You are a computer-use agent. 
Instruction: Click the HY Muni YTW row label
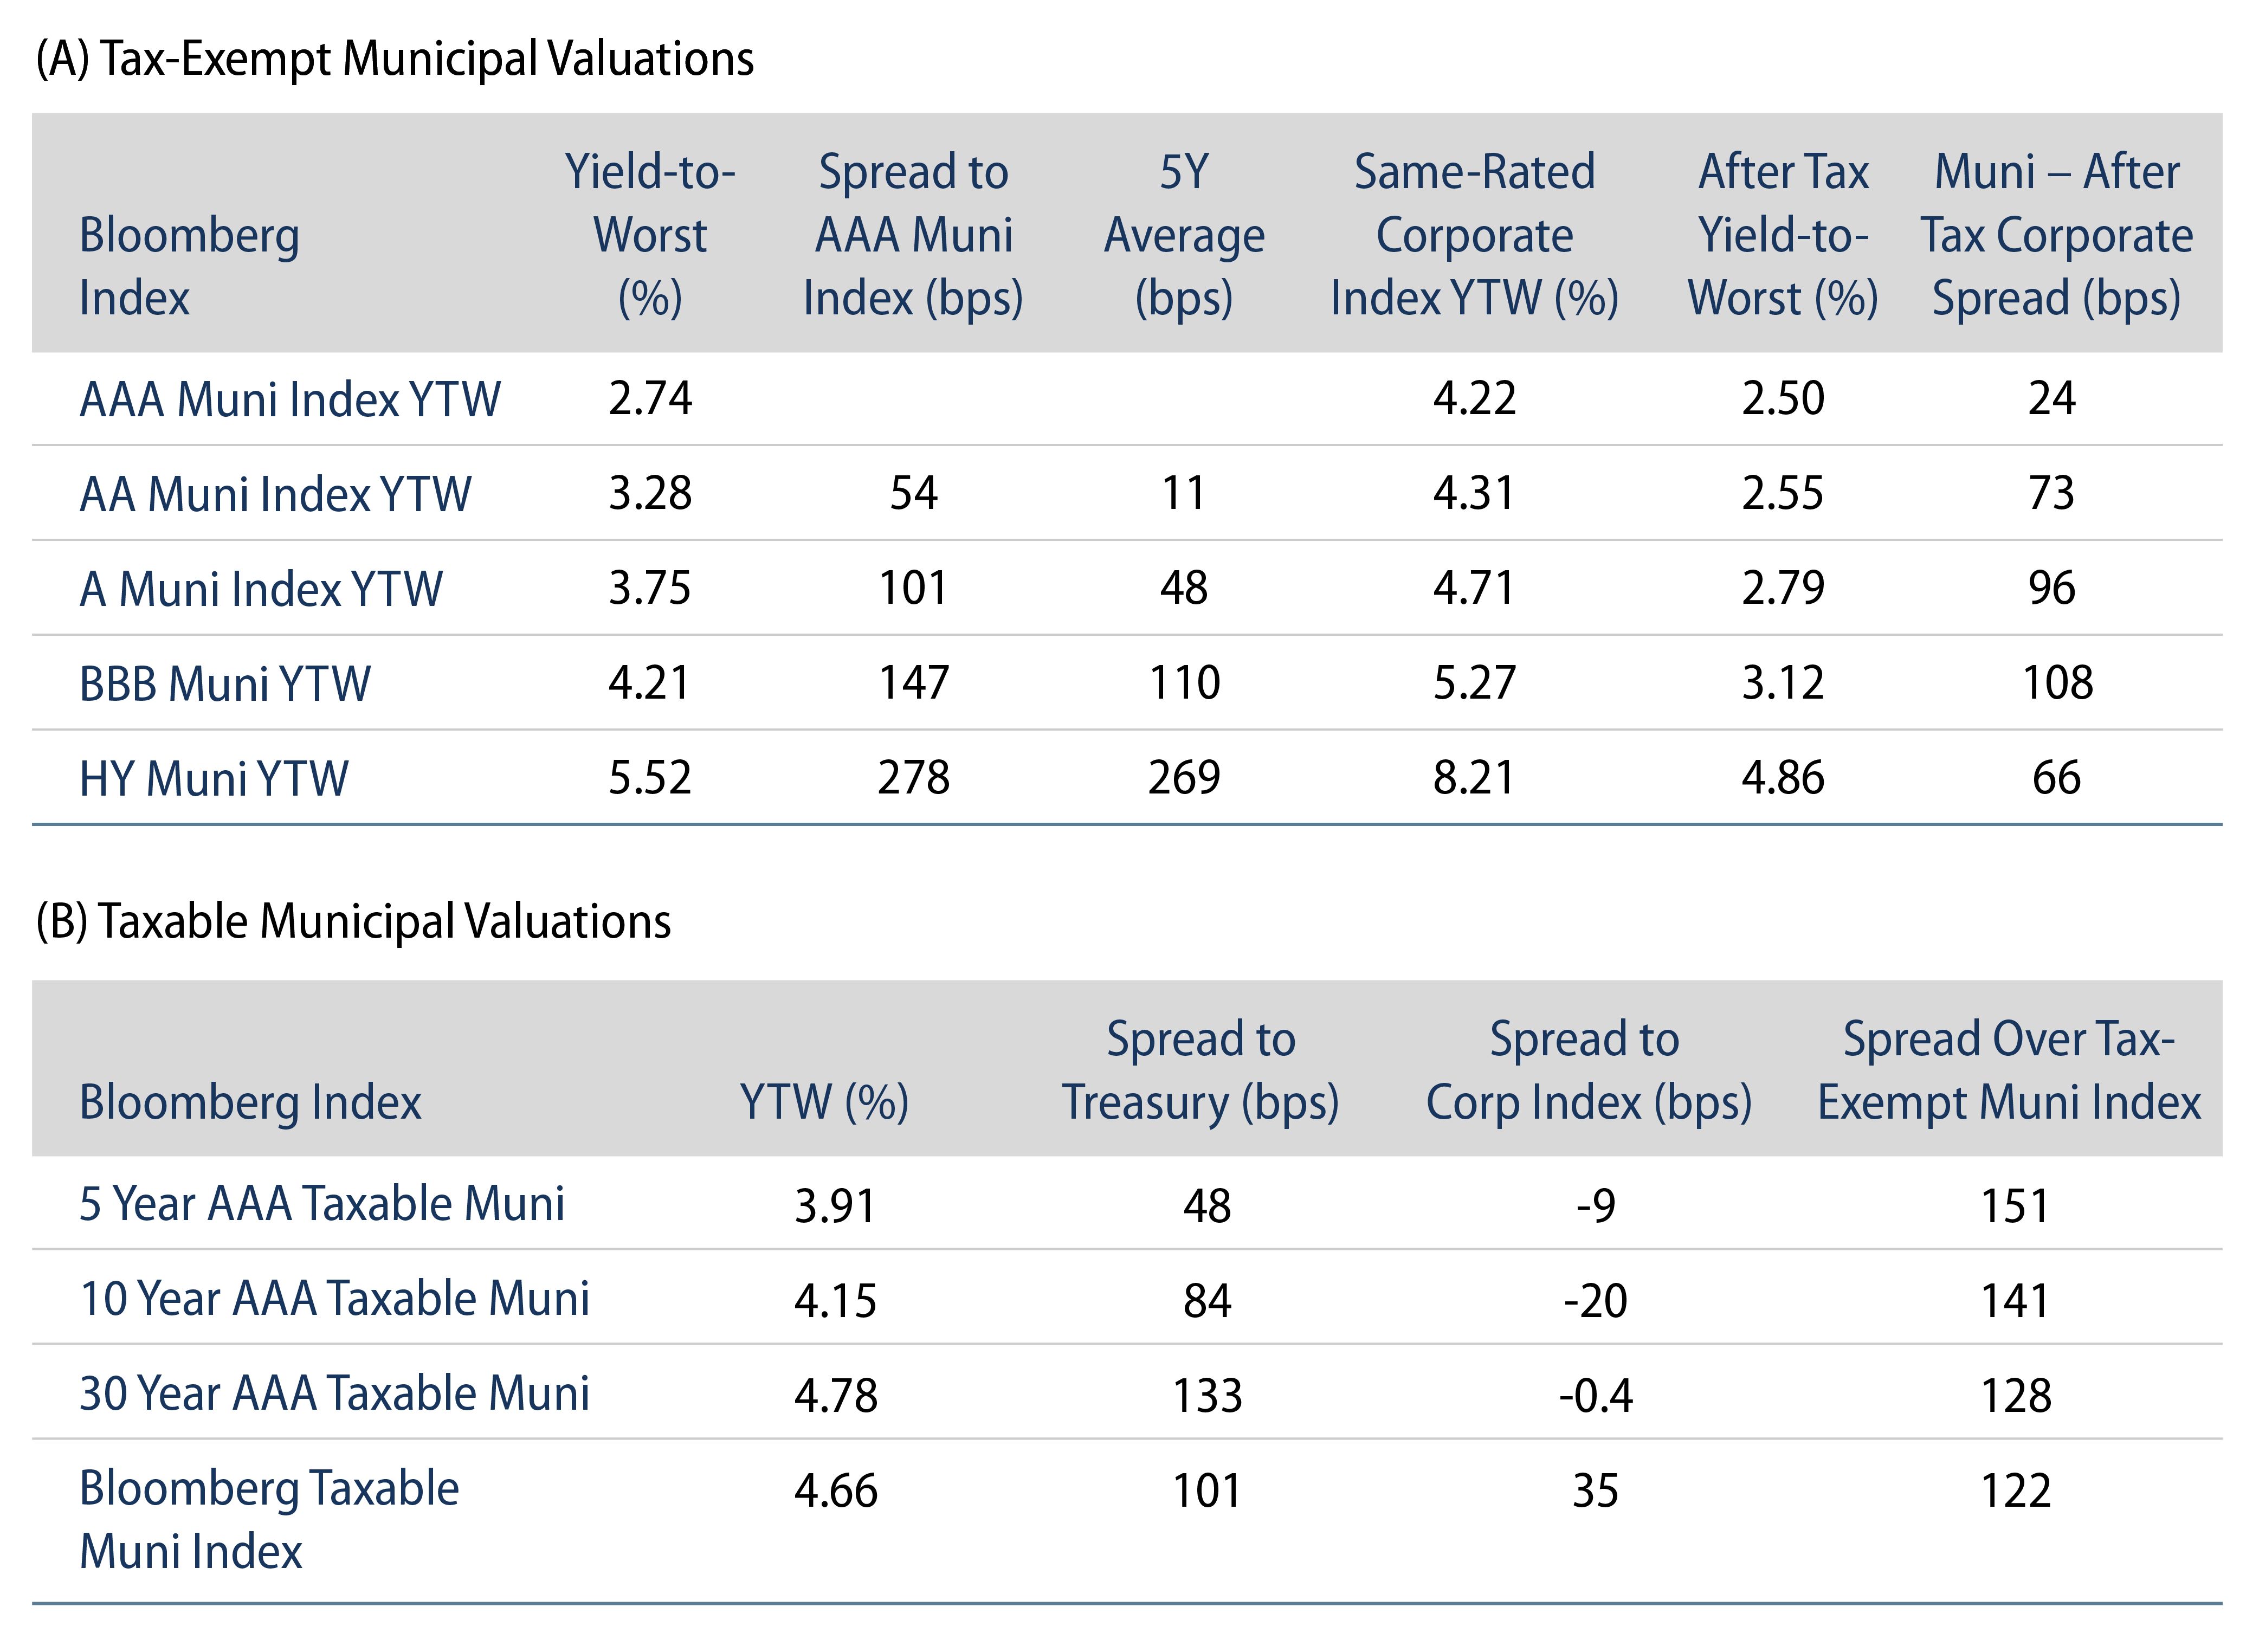pos(214,779)
